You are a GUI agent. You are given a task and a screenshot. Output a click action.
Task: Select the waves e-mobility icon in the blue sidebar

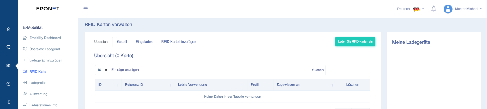coord(8,66)
